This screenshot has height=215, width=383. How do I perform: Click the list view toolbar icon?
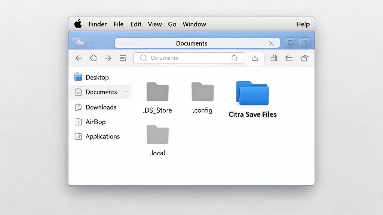(123, 58)
